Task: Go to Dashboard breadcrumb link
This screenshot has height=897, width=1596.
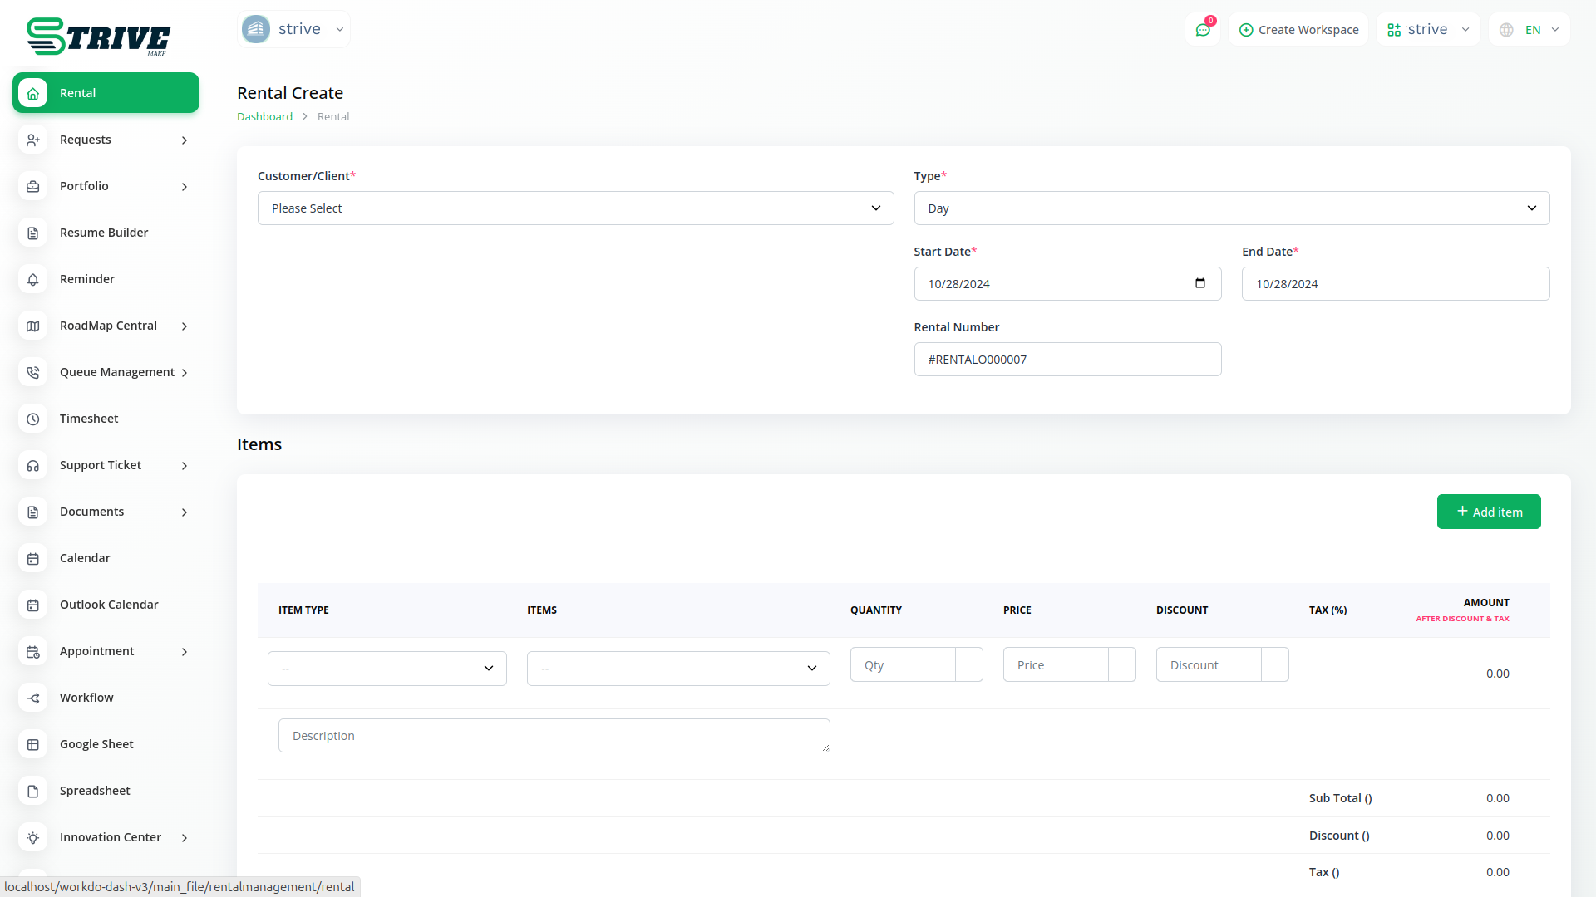Action: click(x=264, y=117)
